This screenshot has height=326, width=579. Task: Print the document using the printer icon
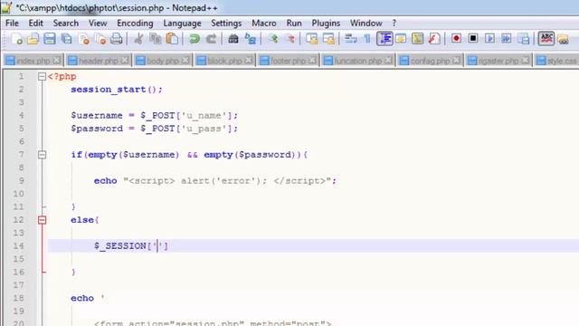pyautogui.click(x=117, y=39)
